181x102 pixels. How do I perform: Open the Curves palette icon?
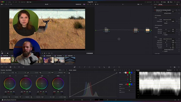point(75,67)
